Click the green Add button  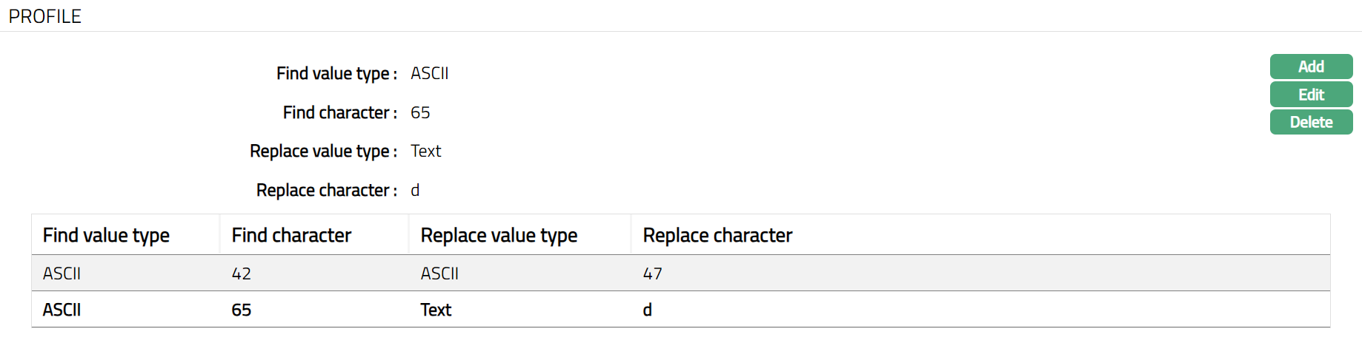point(1311,67)
